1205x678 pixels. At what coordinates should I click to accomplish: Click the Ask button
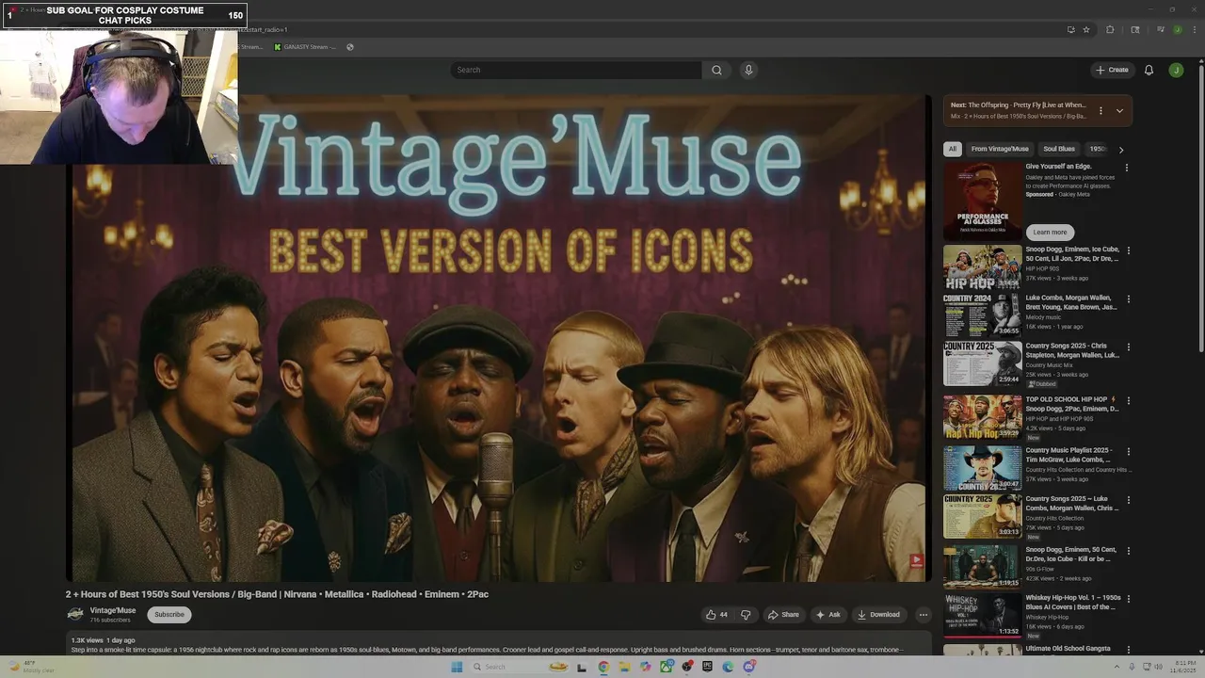[x=828, y=615]
